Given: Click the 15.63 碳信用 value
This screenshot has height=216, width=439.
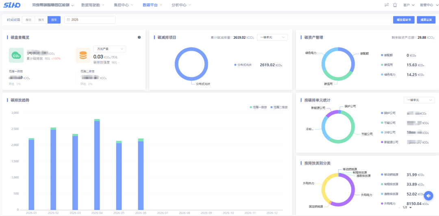Looking at the screenshot, I should point(411,65).
